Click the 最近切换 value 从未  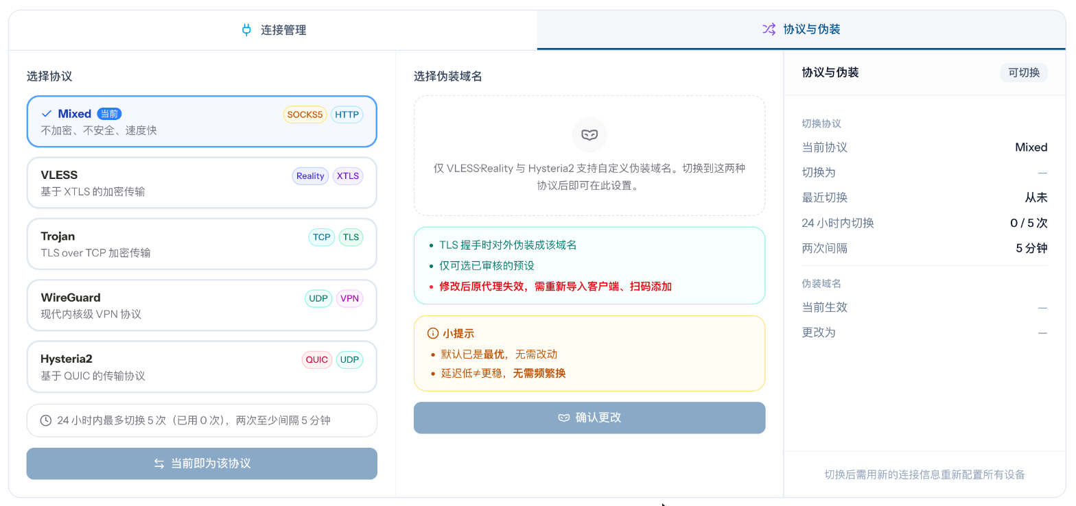coord(1036,197)
